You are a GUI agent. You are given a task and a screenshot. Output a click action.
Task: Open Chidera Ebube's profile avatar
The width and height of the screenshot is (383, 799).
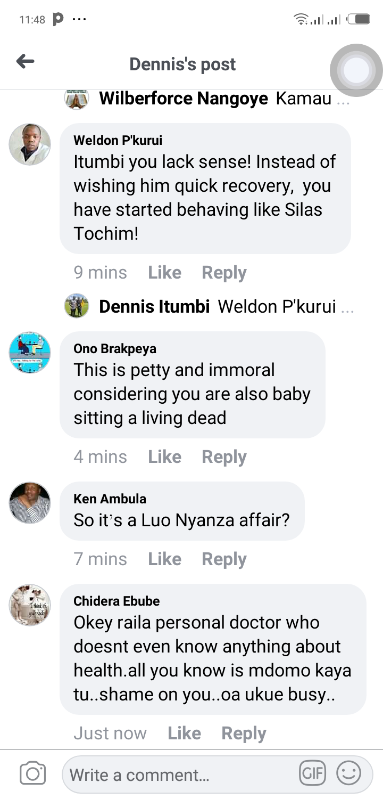30,605
